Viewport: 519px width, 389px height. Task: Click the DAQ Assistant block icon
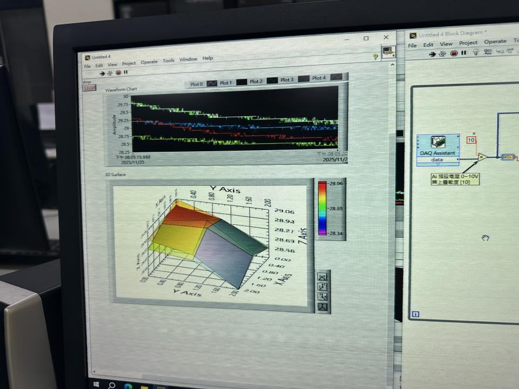[x=438, y=142]
